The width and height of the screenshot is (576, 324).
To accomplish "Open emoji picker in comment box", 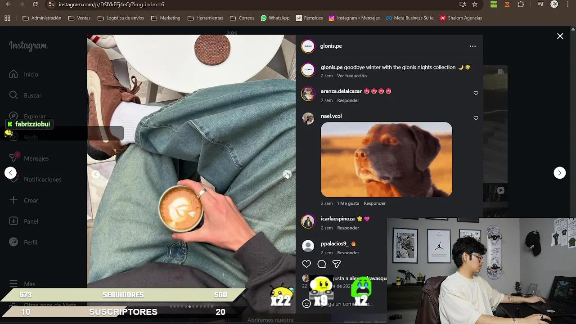I will (306, 304).
